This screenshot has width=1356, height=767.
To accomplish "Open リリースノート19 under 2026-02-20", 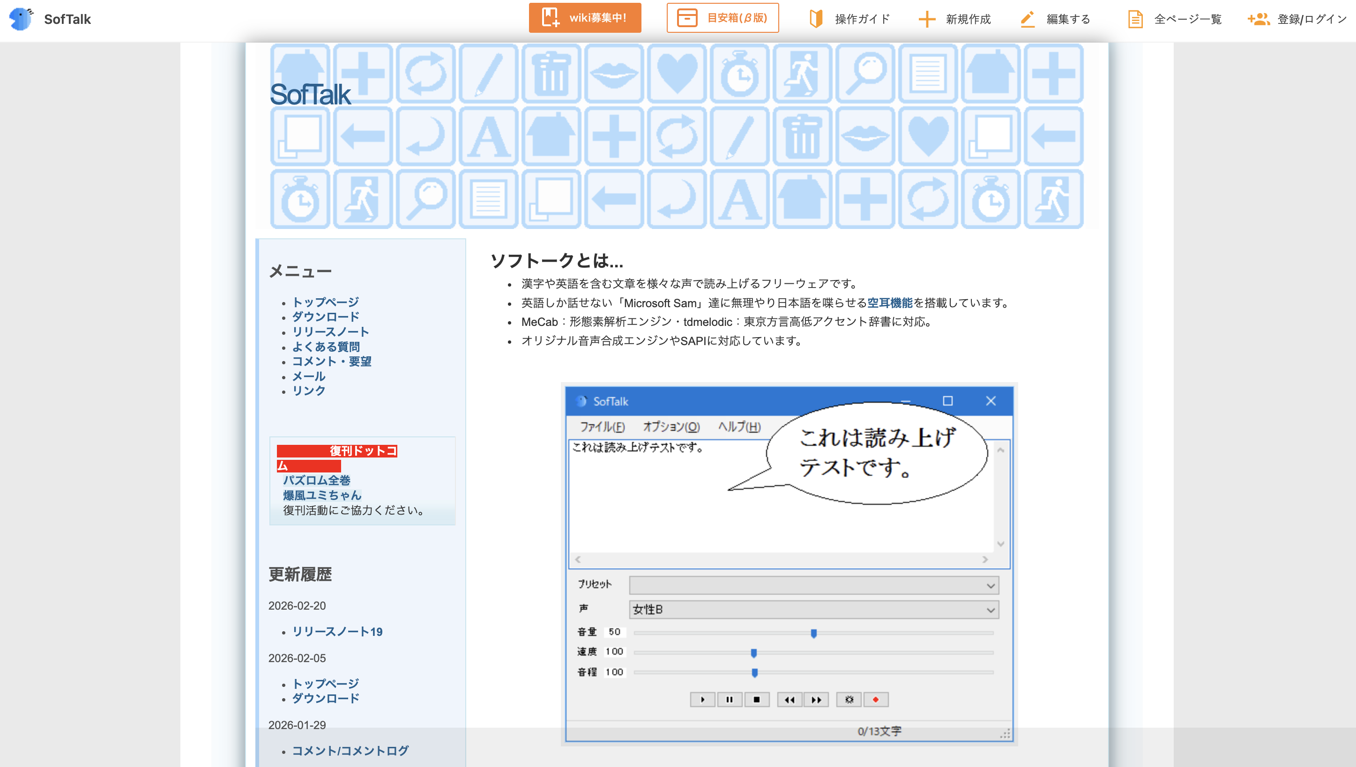I will click(x=337, y=632).
